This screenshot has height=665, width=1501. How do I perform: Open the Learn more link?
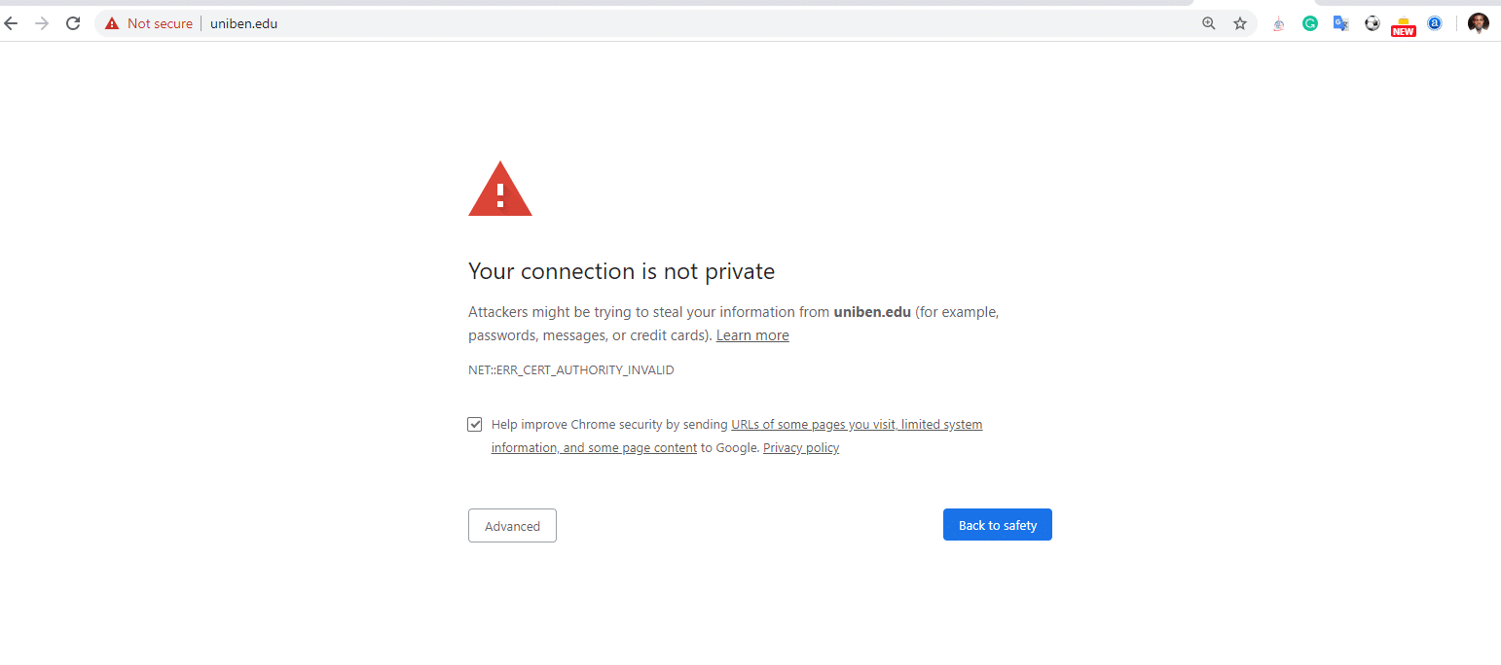752,335
